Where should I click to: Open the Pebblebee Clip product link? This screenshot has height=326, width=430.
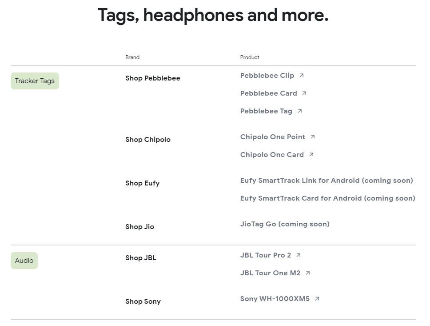click(267, 76)
